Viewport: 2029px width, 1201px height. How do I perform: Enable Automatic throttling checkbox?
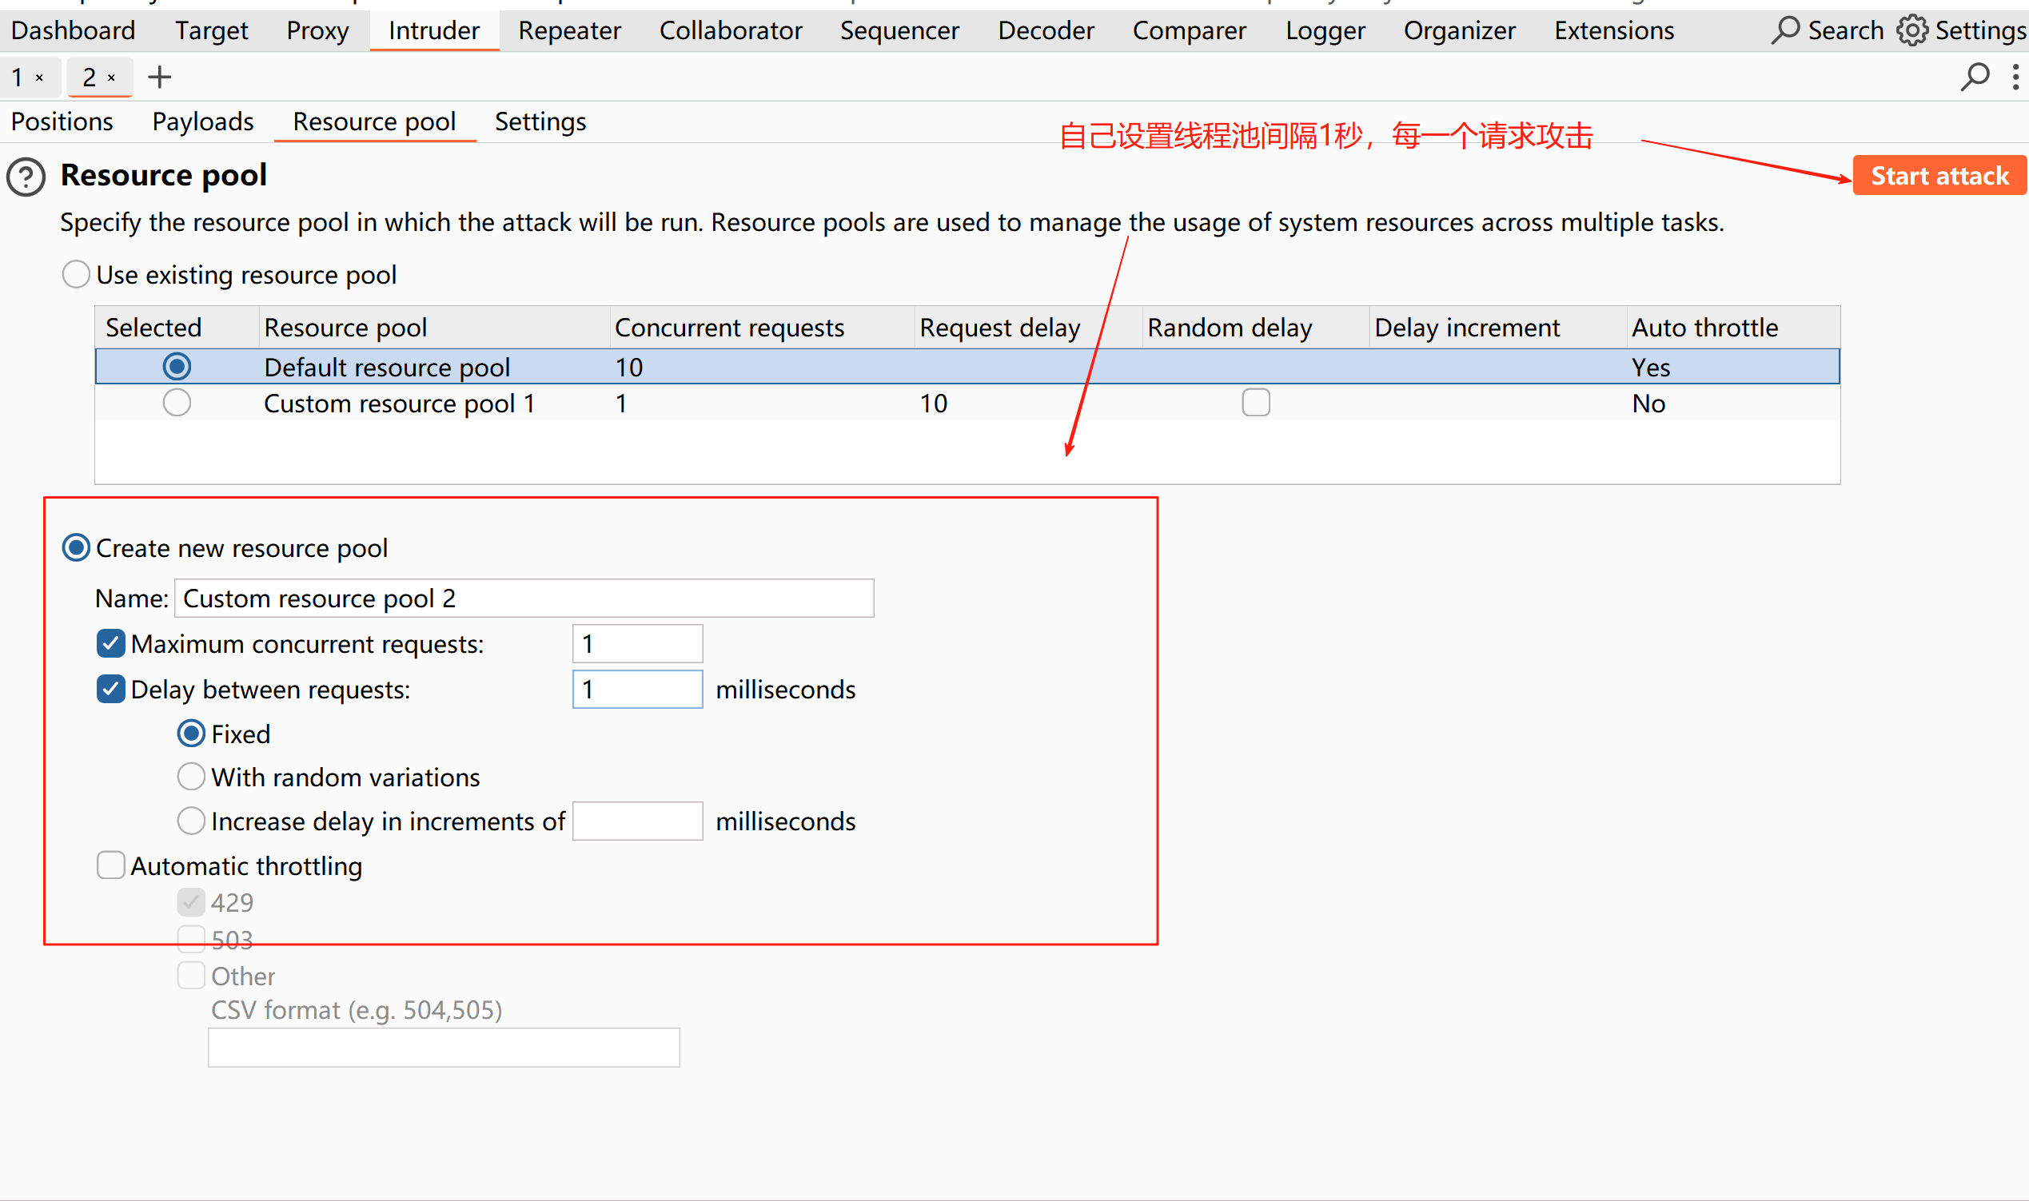point(111,865)
